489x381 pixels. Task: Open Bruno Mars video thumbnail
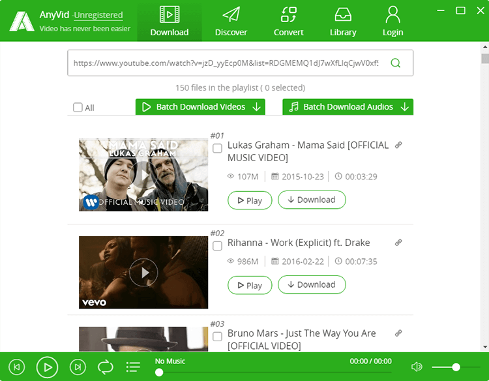(x=143, y=339)
